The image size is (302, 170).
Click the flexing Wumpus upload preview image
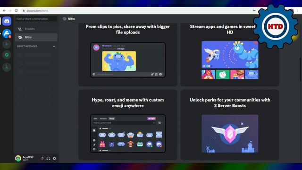coord(119,61)
